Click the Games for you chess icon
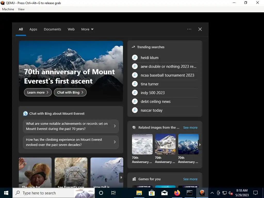The height and width of the screenshot is (198, 264). 134,179
